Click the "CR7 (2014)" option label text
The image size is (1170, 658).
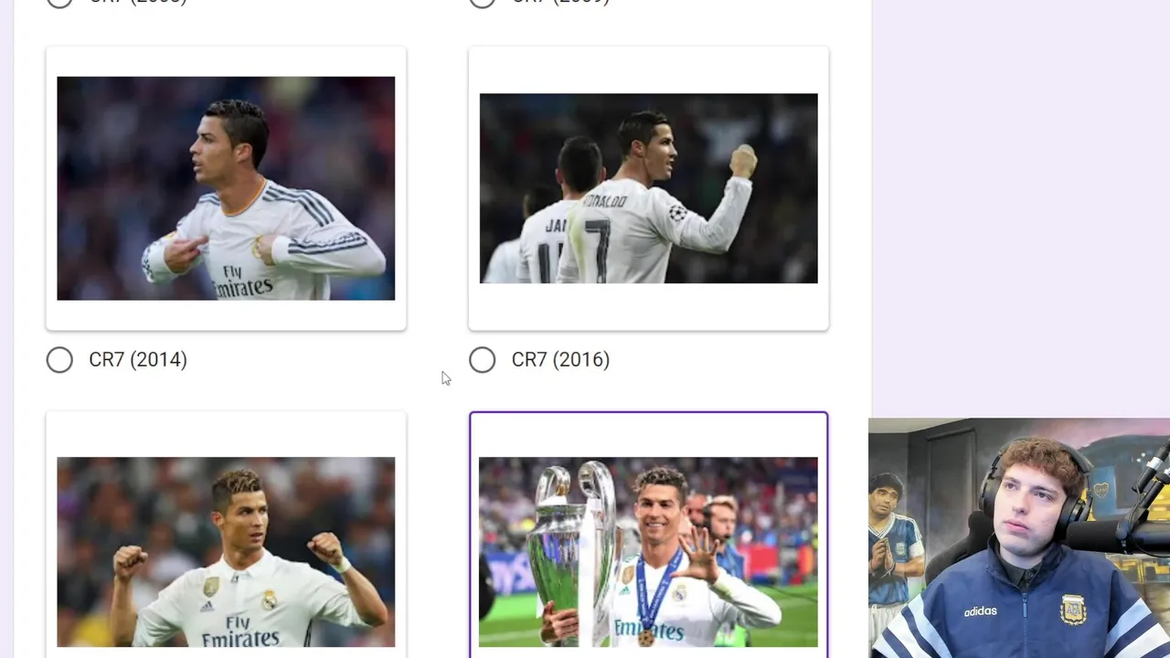(138, 360)
